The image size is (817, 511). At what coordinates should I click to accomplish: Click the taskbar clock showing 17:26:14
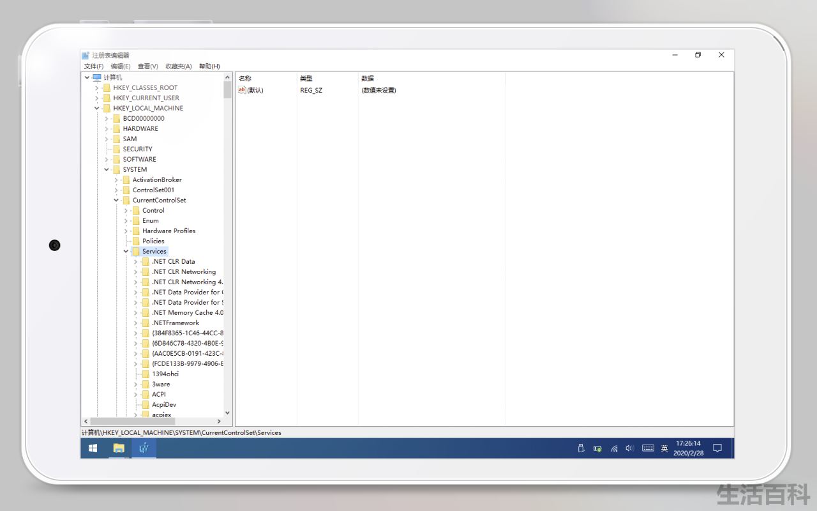pyautogui.click(x=688, y=448)
